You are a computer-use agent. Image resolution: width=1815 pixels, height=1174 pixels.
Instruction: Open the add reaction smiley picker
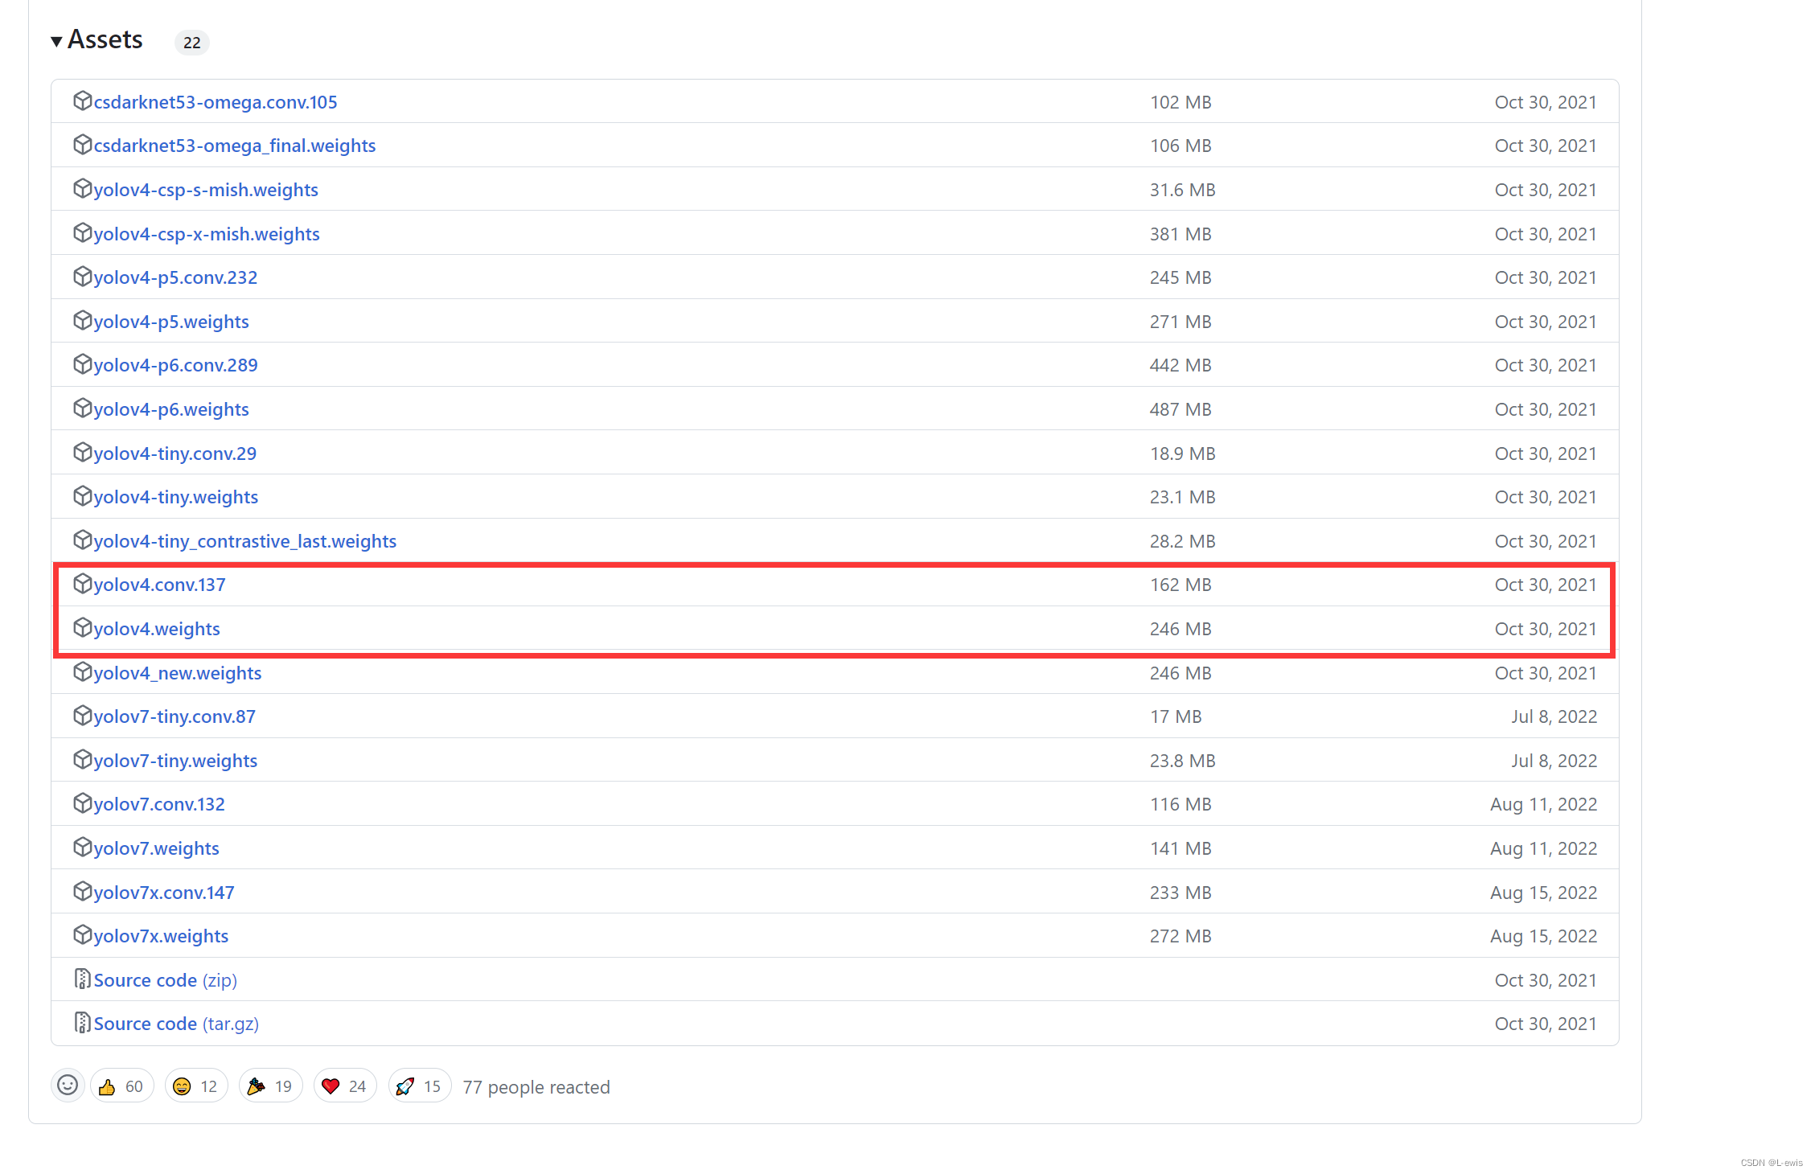(68, 1086)
